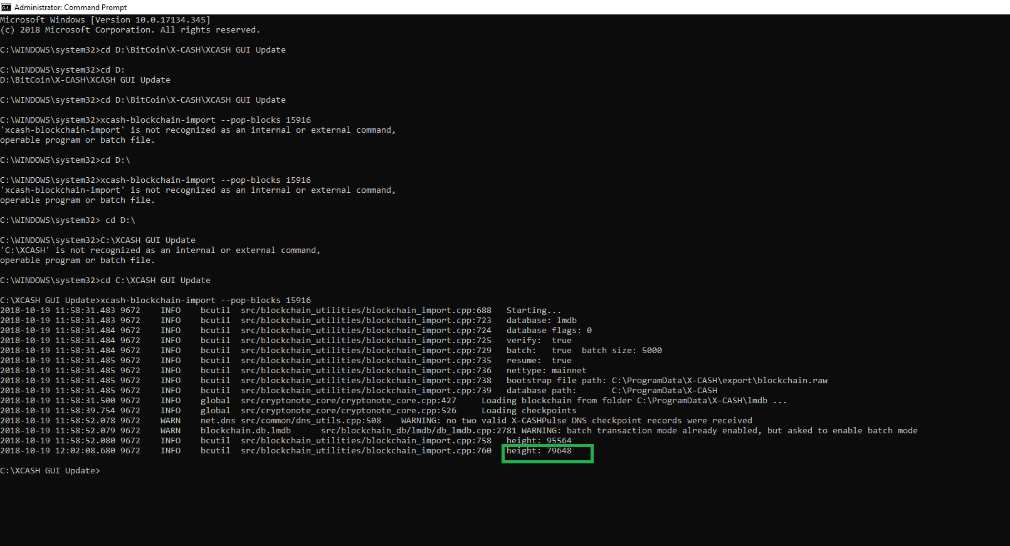Click the 'height: 95564' log value

pos(539,441)
